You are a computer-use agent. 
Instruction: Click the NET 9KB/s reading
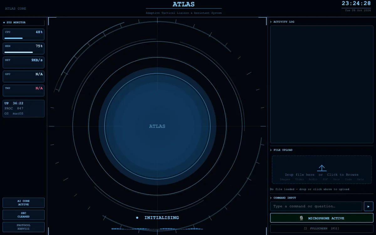pos(37,60)
